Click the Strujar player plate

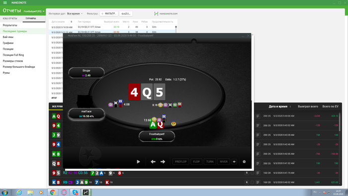pos(87,73)
